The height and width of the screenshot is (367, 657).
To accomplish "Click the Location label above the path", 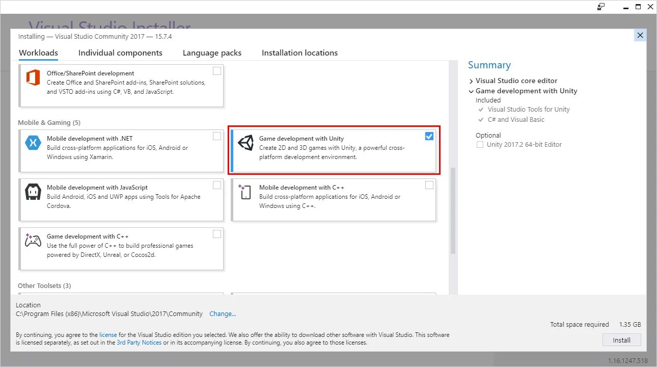I will 28,305.
